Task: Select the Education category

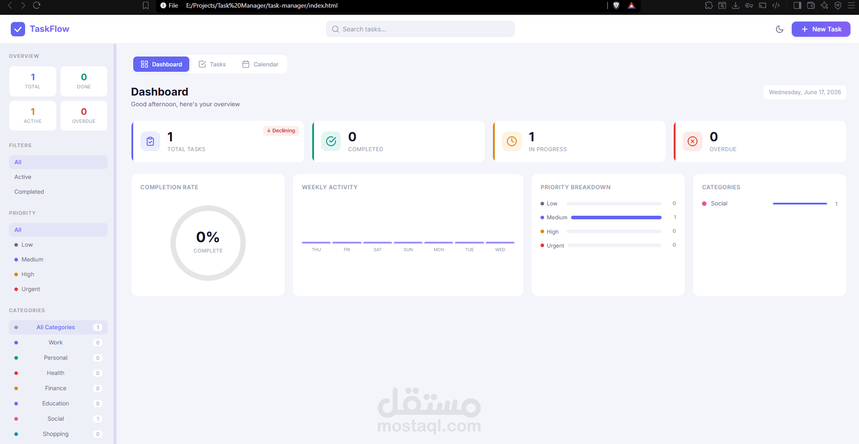Action: point(58,404)
